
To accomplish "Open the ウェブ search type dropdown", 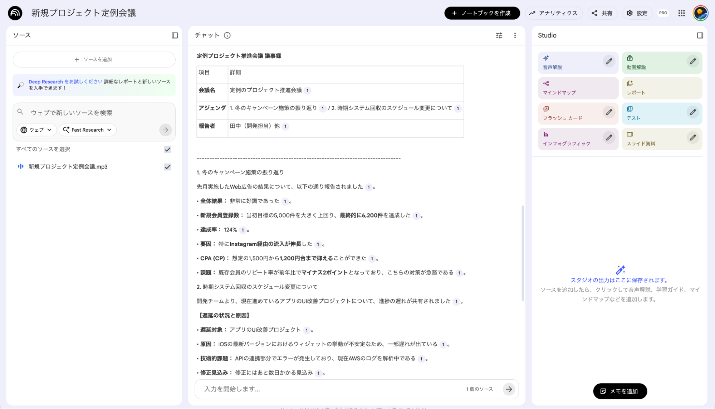I will [x=36, y=130].
